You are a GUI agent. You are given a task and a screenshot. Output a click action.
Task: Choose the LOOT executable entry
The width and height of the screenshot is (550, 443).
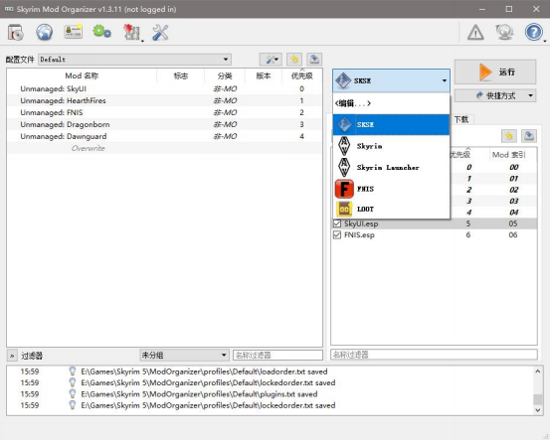pos(391,209)
